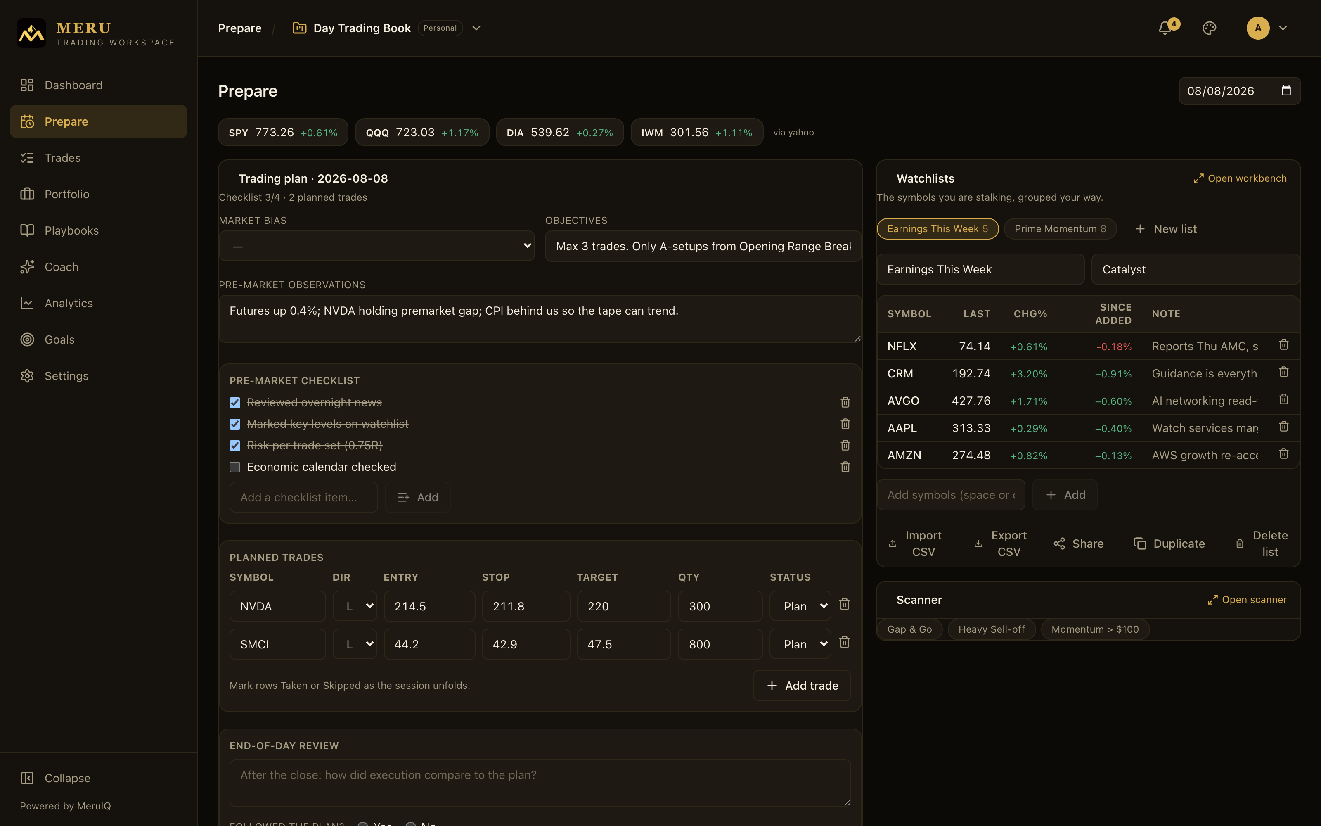
Task: Delete the NVDA planned trade
Action: point(845,604)
